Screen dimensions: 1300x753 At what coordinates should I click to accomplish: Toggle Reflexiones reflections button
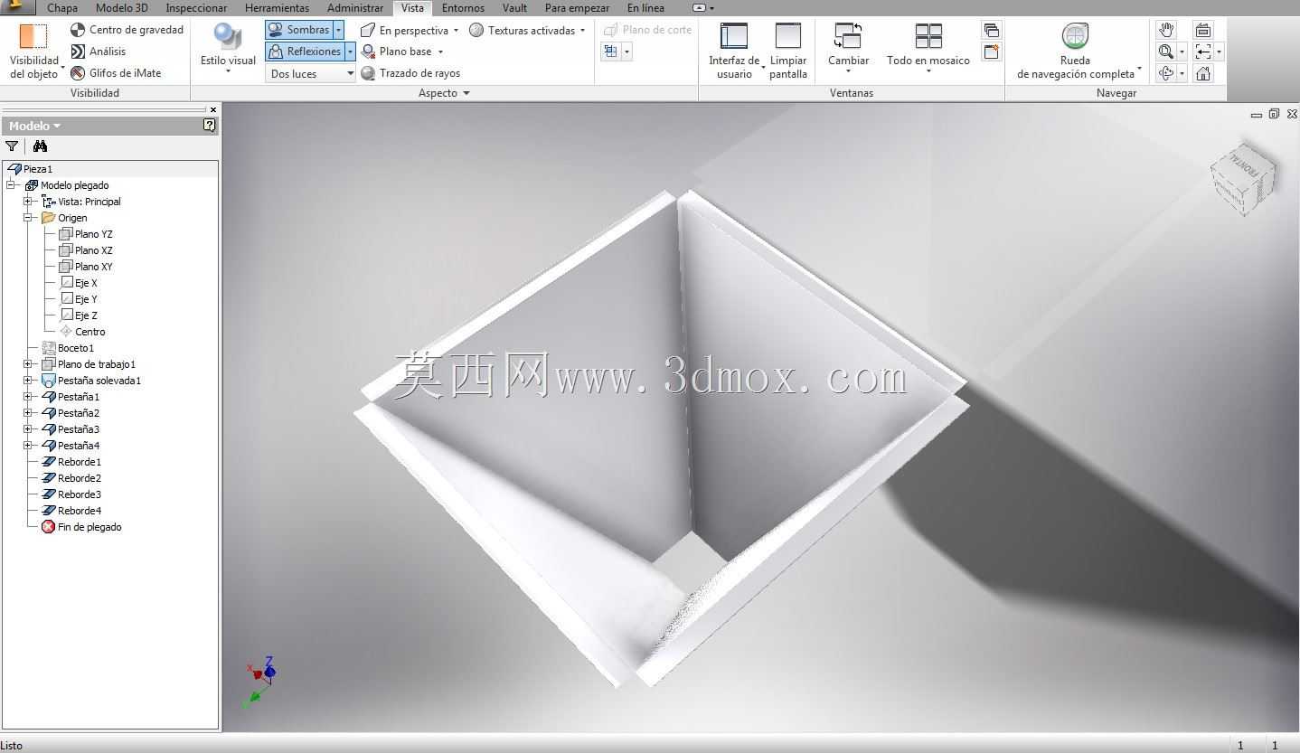click(305, 52)
